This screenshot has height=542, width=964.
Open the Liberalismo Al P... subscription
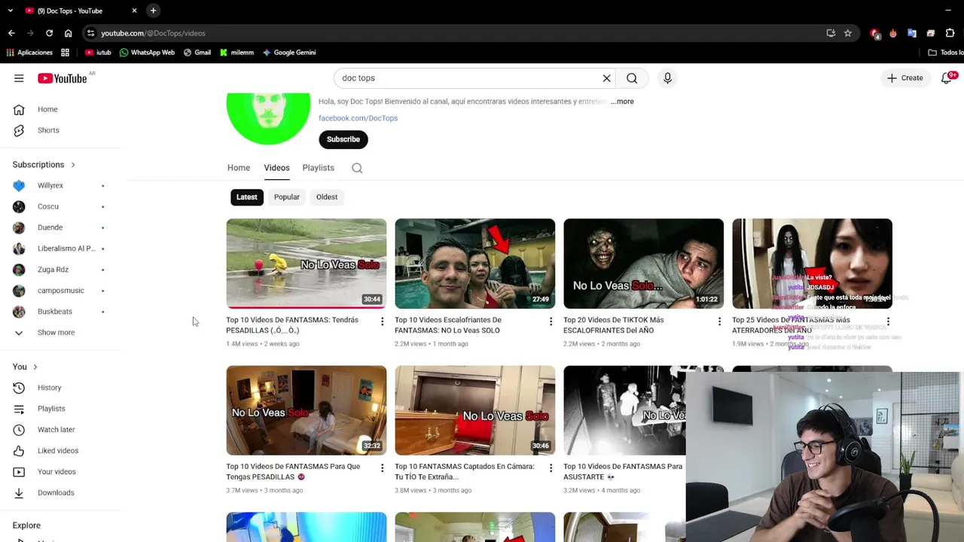tap(60, 248)
